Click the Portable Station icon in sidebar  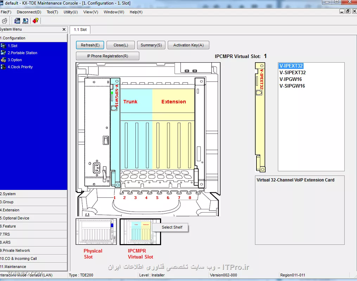pos(3,53)
